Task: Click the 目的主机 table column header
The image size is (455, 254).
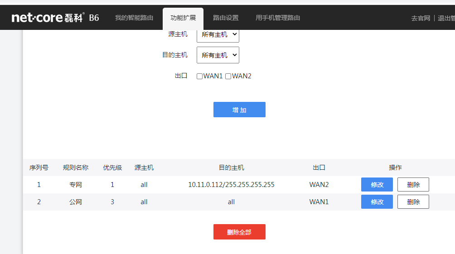Action: [231, 168]
